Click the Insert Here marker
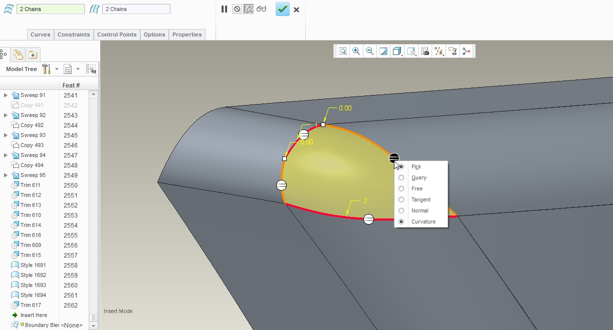Viewport: 613px width, 330px height. pyautogui.click(x=34, y=315)
